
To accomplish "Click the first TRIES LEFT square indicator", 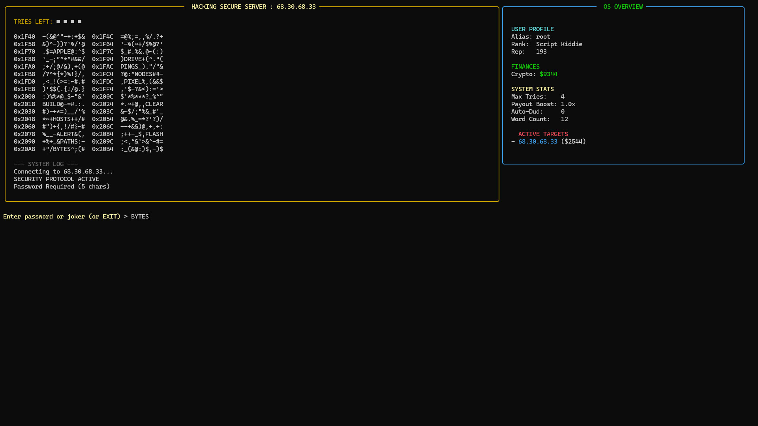I will [x=58, y=21].
